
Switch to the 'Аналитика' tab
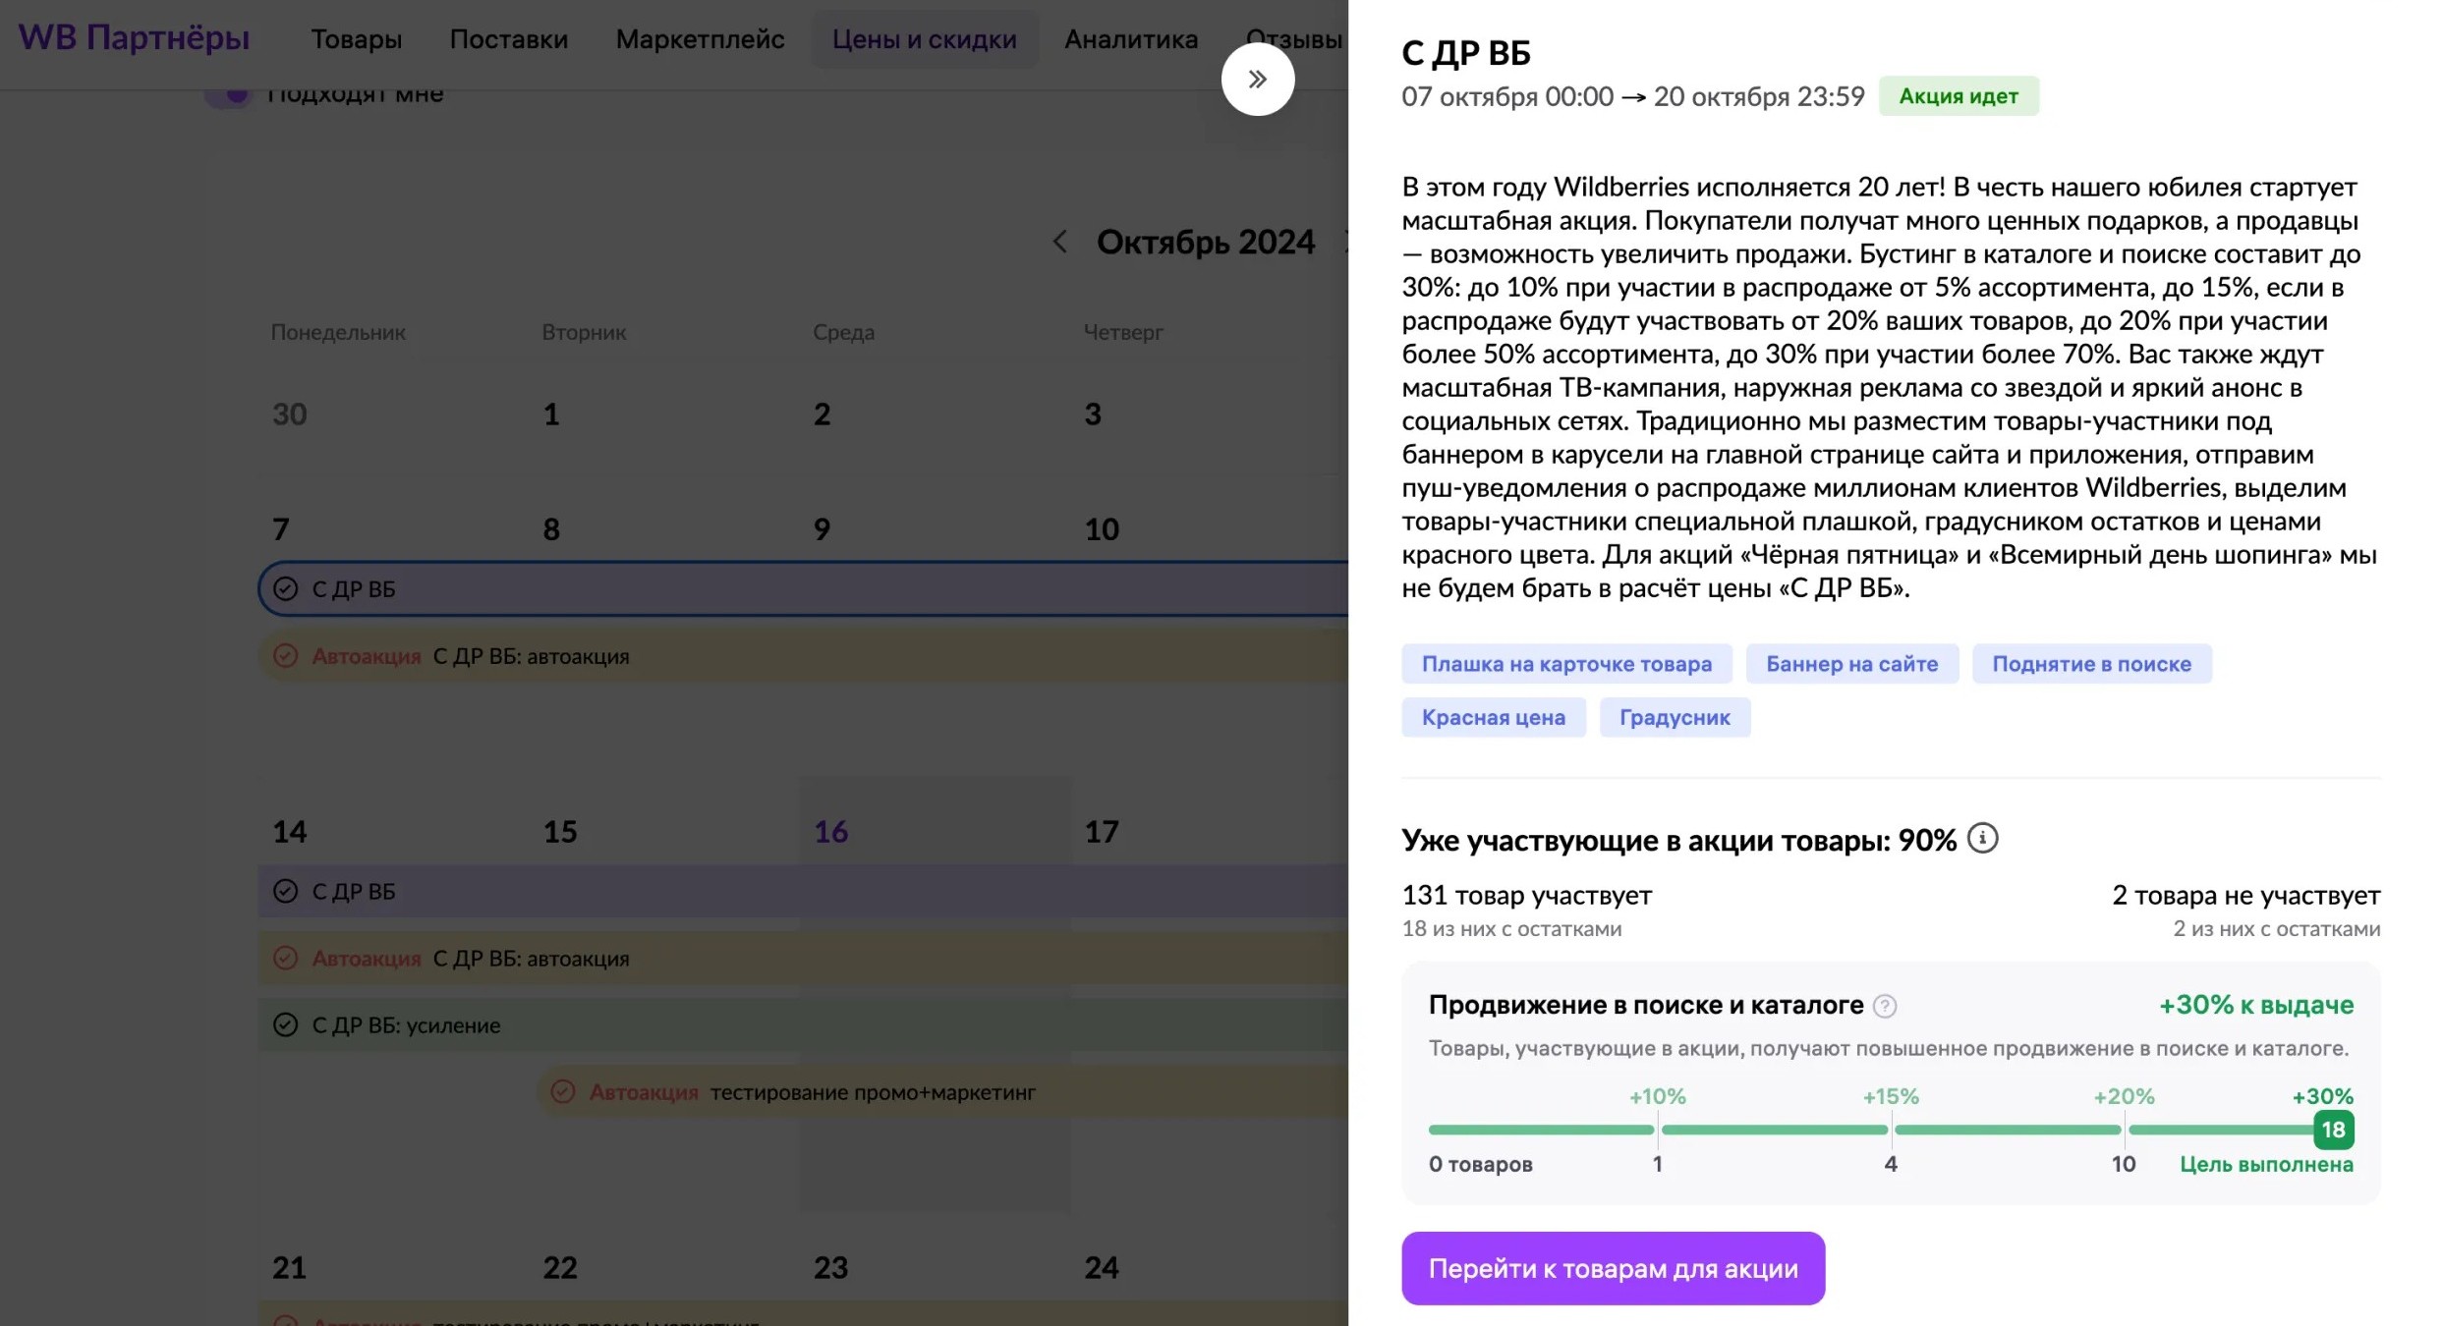(1130, 39)
